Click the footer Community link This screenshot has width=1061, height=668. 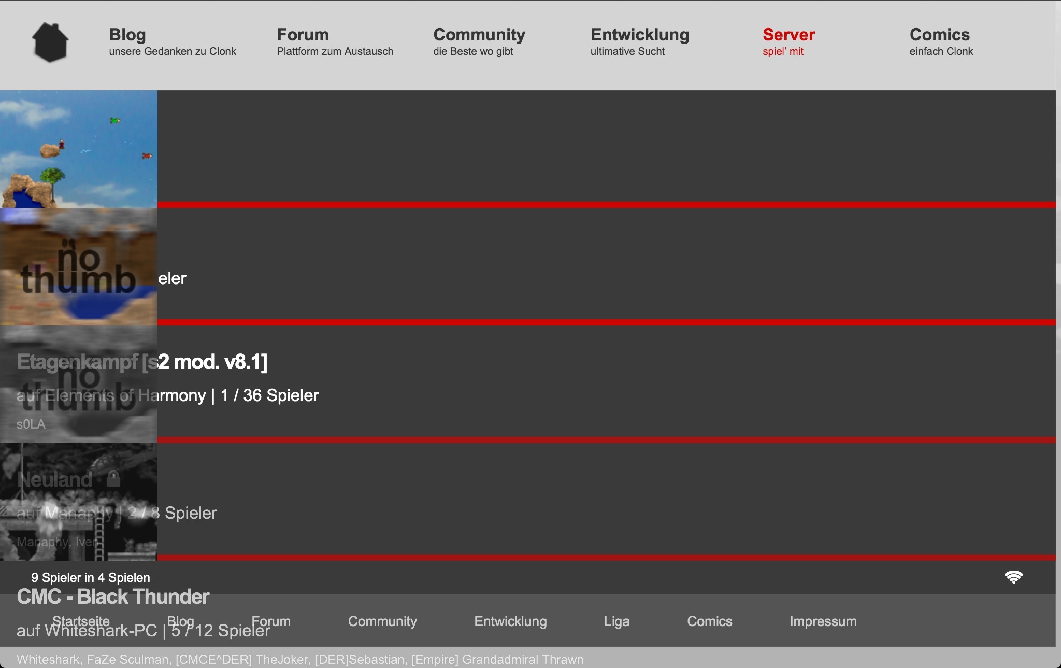(382, 621)
